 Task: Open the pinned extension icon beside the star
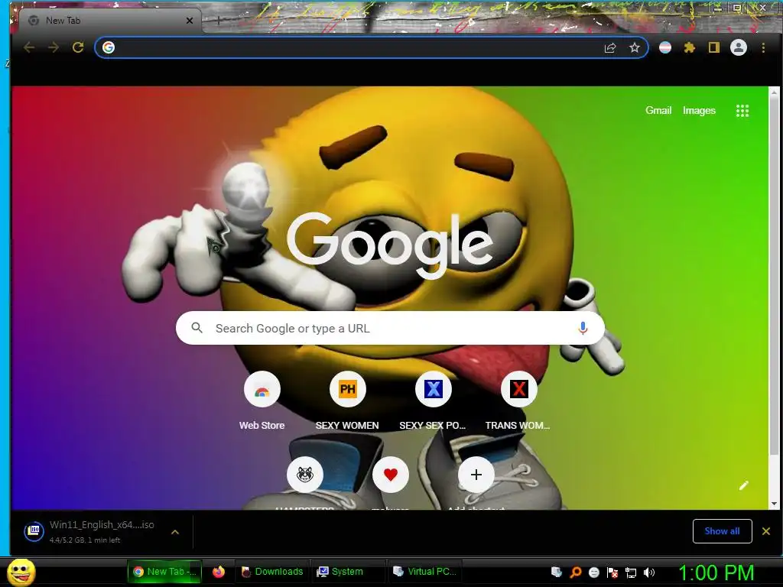(665, 47)
